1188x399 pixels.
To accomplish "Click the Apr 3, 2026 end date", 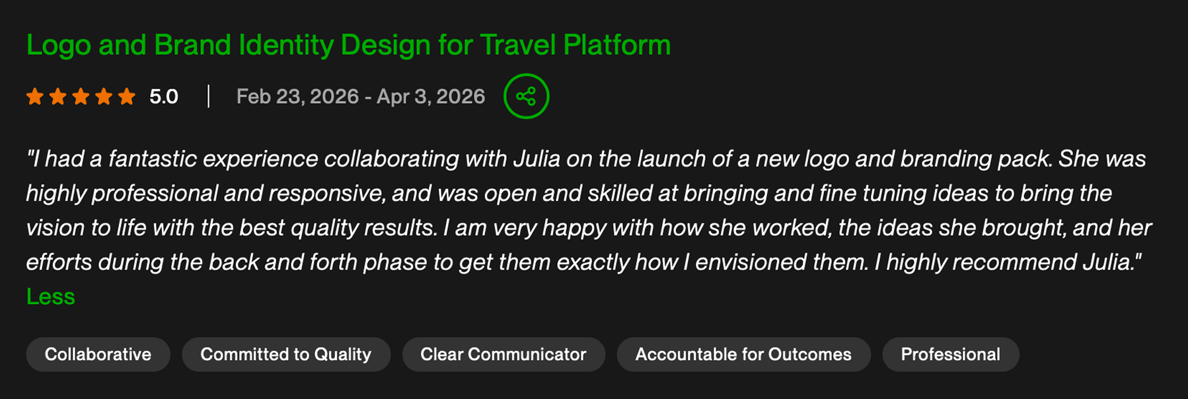I will tap(431, 97).
